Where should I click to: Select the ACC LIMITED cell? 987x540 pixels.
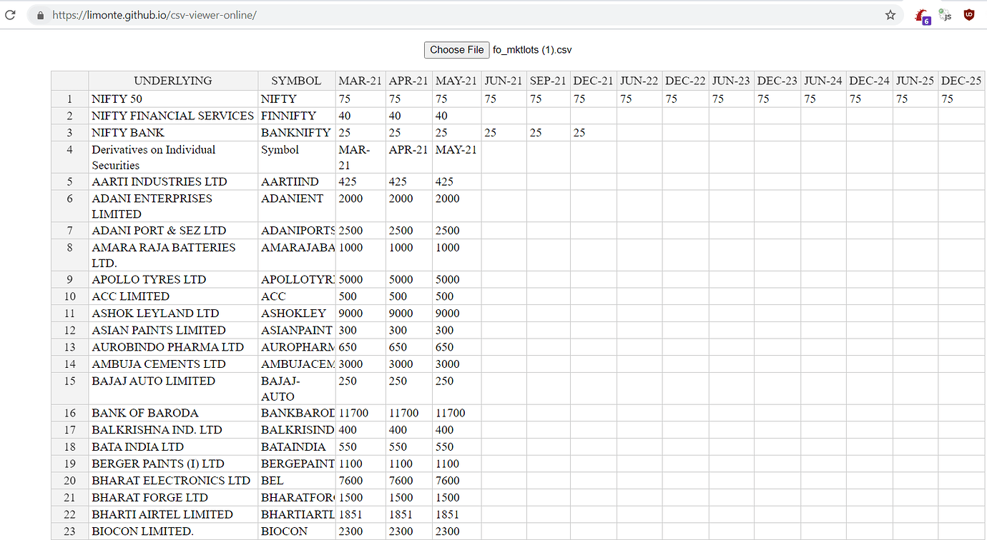pyautogui.click(x=173, y=296)
